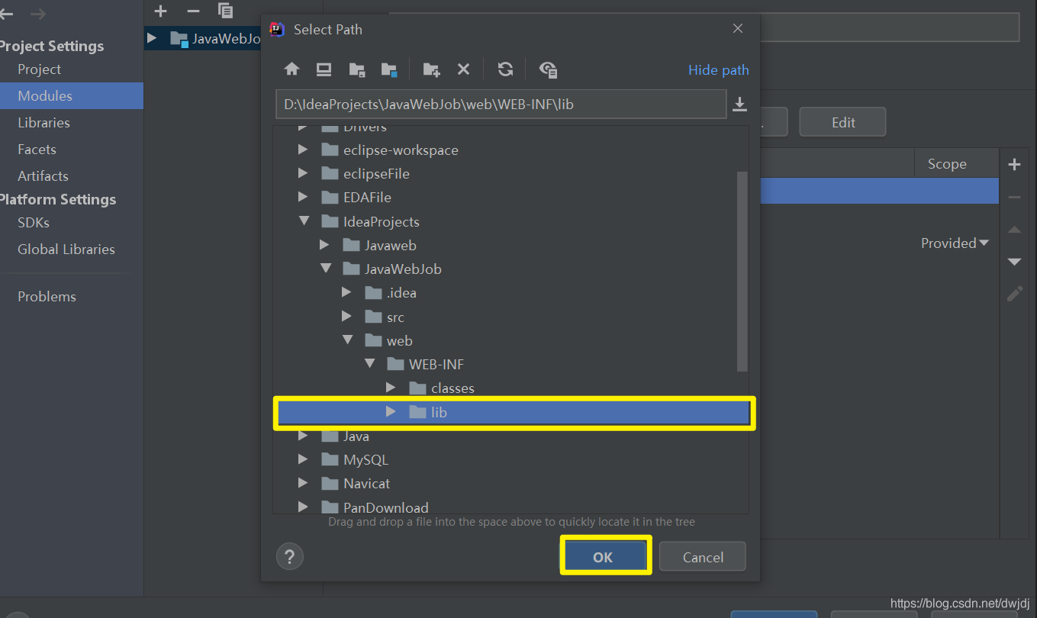
Task: Click the directory tree vertical scrollbar
Action: tap(742, 271)
